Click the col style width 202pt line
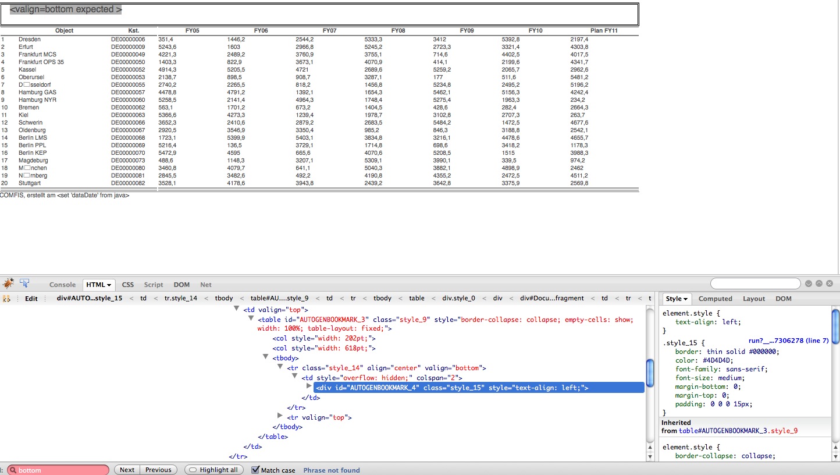840x475 pixels. 324,338
